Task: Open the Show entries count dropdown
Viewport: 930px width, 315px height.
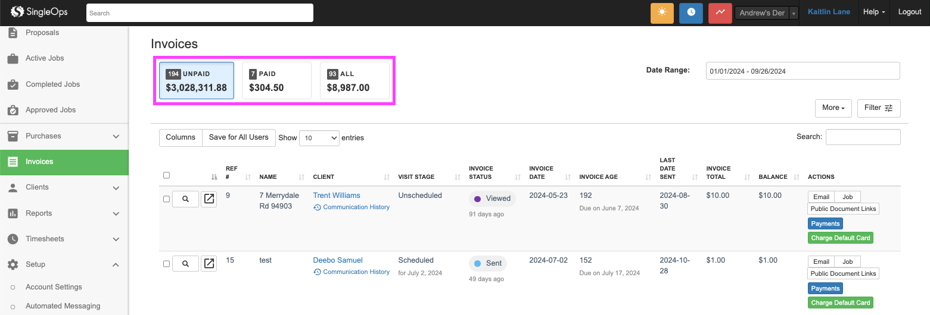Action: click(319, 138)
